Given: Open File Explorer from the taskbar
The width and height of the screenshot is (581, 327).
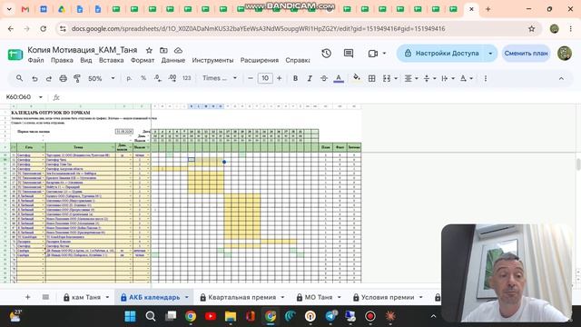Looking at the screenshot, I should [x=231, y=316].
